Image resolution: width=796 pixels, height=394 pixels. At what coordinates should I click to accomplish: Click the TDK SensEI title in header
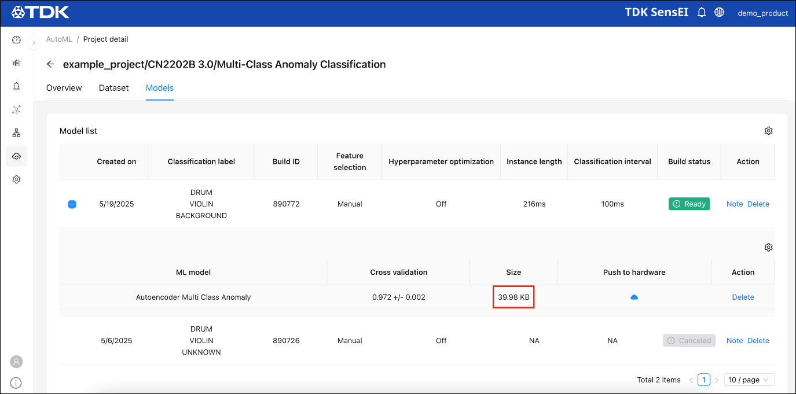[x=656, y=12]
